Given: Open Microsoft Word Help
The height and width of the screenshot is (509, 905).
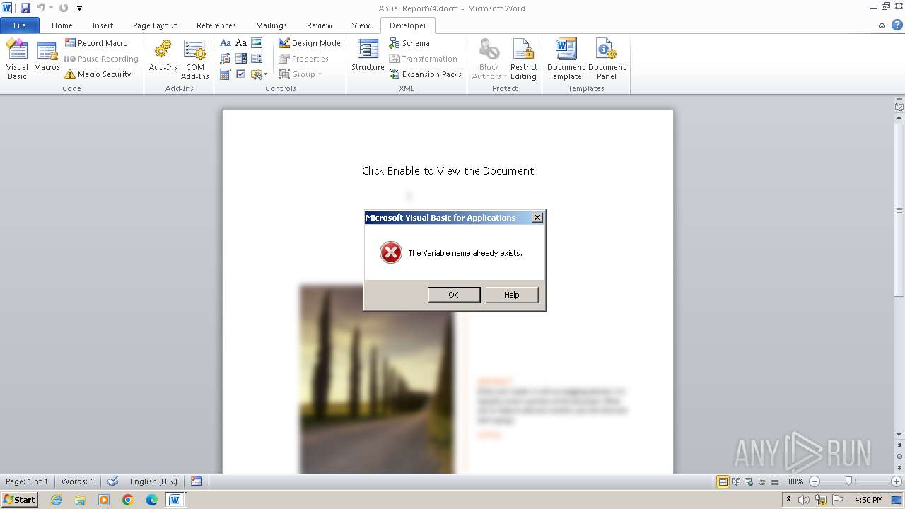Looking at the screenshot, I should tap(897, 25).
